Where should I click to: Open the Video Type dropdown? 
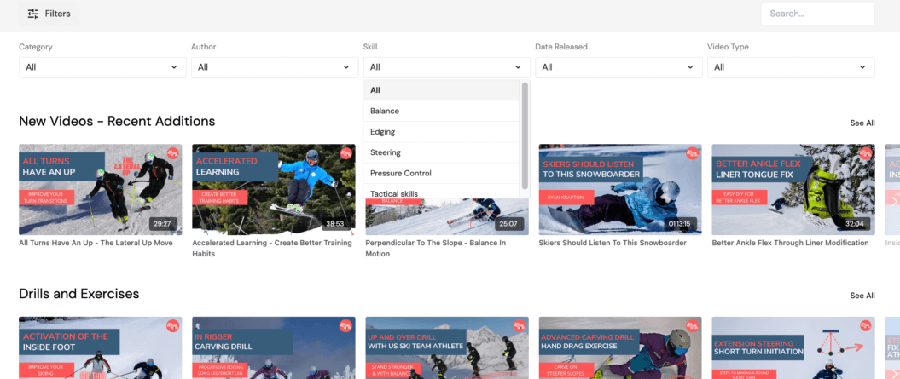pyautogui.click(x=791, y=67)
